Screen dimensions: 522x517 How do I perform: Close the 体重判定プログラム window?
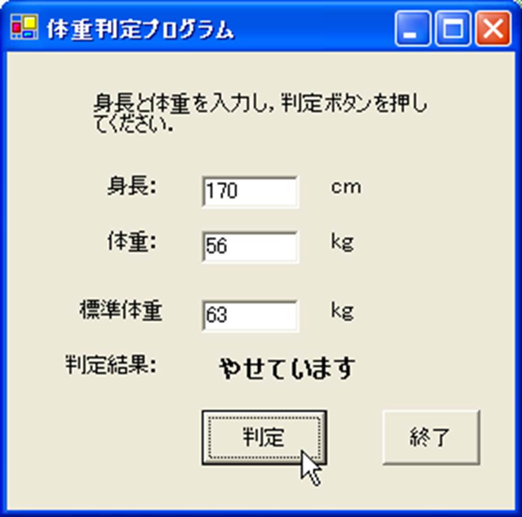pos(493,28)
